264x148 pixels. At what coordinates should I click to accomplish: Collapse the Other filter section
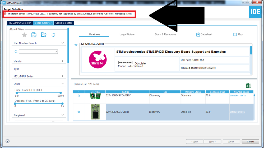tap(63, 83)
